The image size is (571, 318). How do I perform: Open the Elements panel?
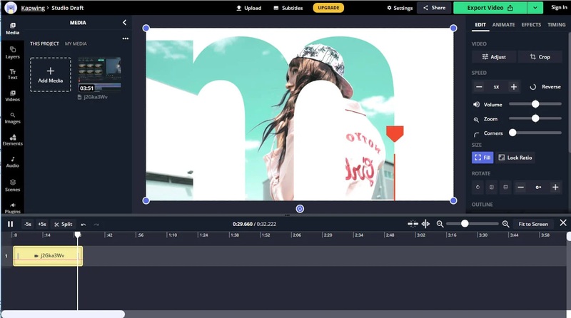(x=12, y=140)
